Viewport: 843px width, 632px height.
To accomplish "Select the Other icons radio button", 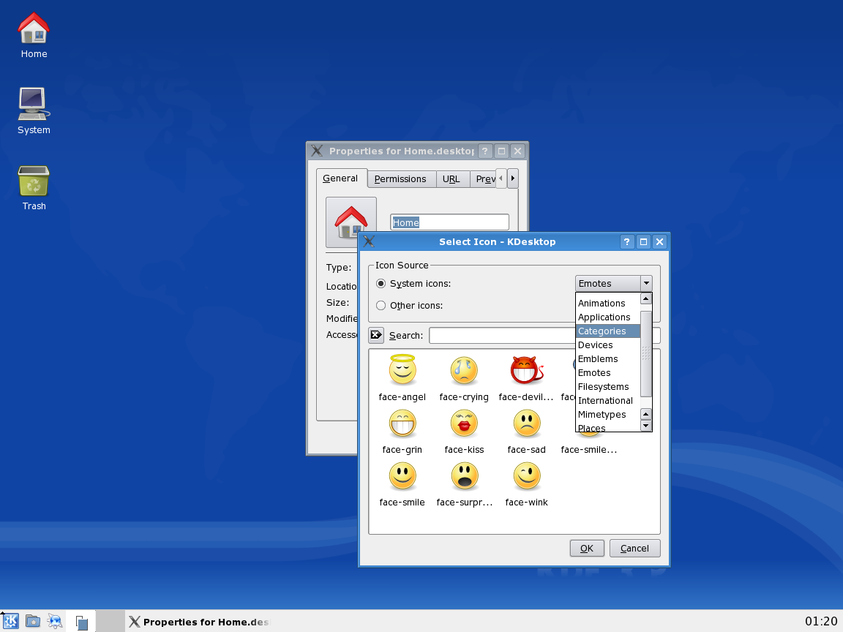I will pyautogui.click(x=381, y=305).
